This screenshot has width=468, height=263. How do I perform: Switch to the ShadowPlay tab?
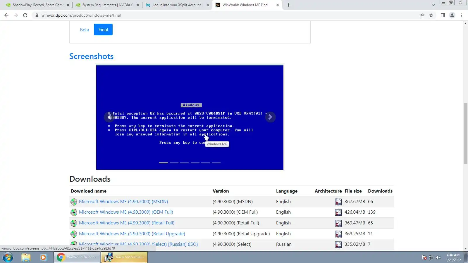37,5
